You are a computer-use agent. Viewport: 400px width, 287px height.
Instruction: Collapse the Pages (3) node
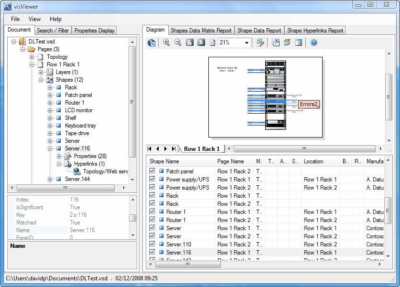click(23, 49)
